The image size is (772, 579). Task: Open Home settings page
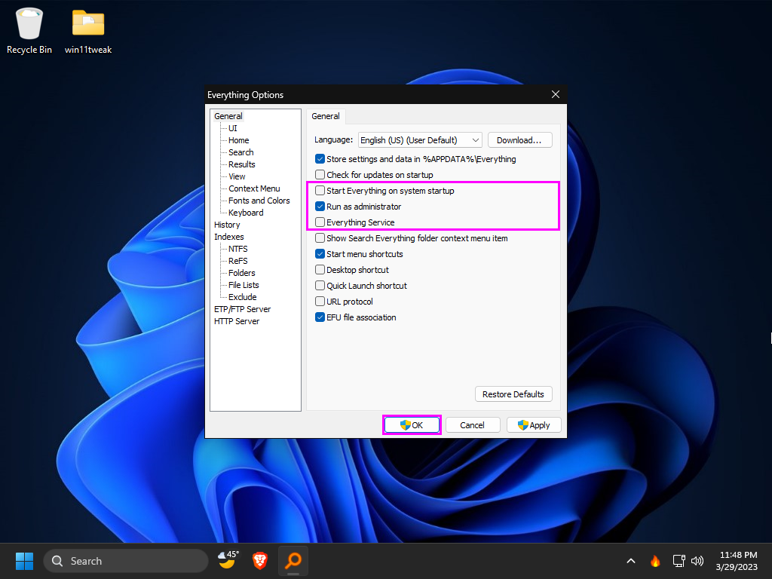(x=239, y=140)
